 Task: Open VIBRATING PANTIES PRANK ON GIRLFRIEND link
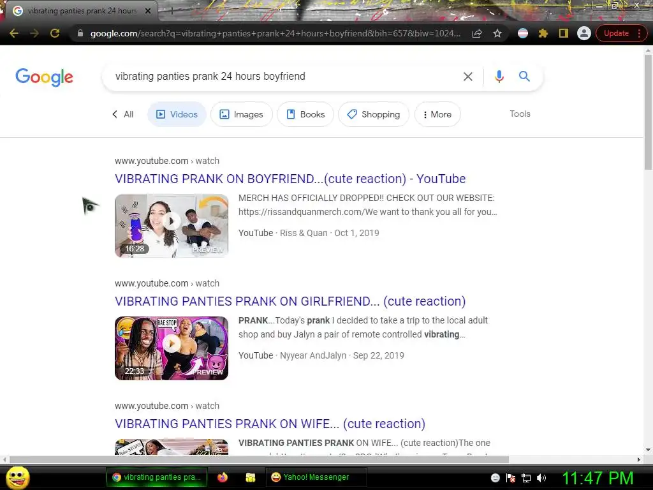coord(290,301)
